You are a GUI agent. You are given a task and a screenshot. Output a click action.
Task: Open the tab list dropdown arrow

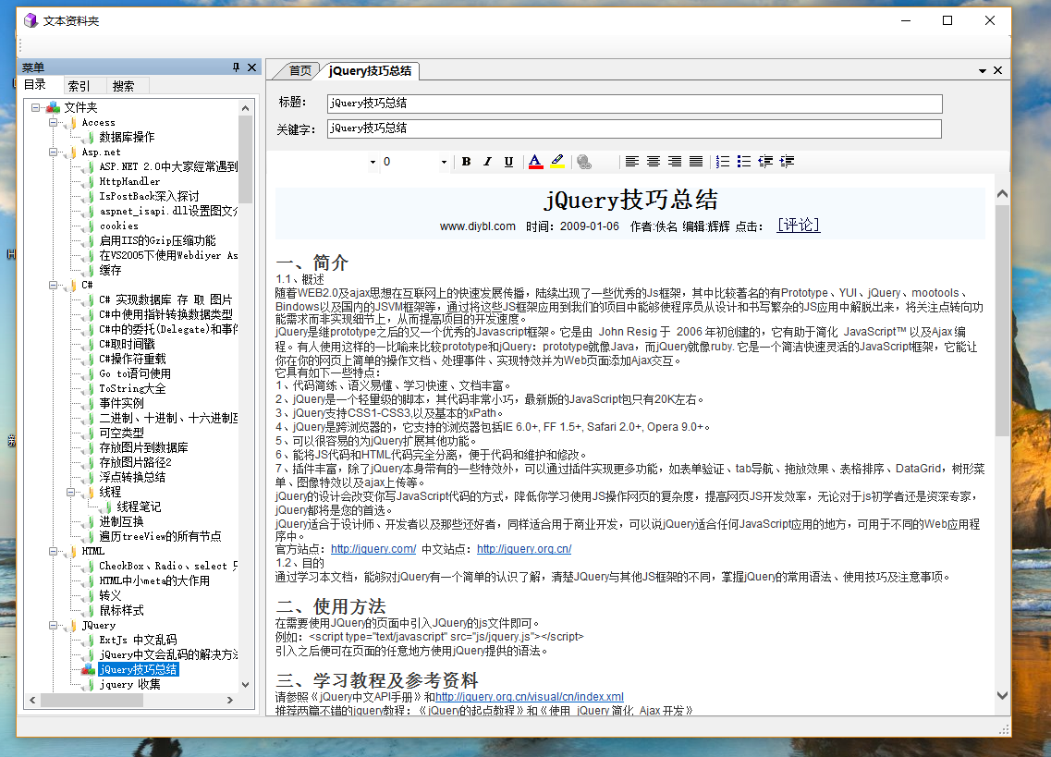tap(982, 70)
